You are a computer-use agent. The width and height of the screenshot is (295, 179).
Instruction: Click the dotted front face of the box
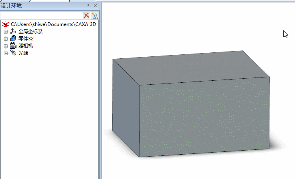(204, 116)
